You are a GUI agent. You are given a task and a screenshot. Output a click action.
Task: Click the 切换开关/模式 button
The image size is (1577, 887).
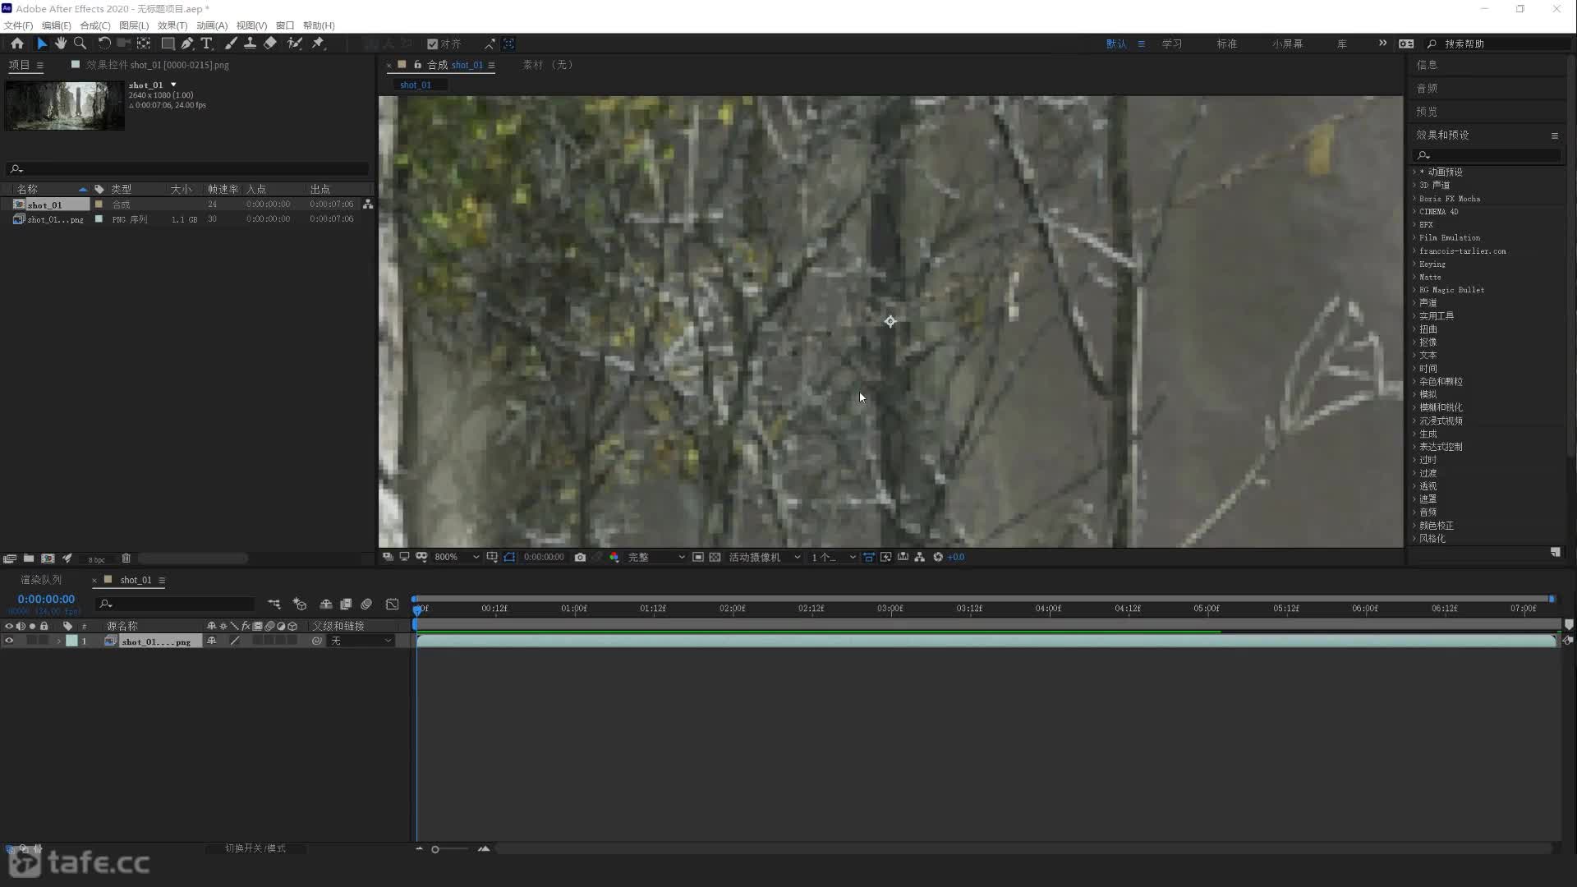(x=255, y=848)
